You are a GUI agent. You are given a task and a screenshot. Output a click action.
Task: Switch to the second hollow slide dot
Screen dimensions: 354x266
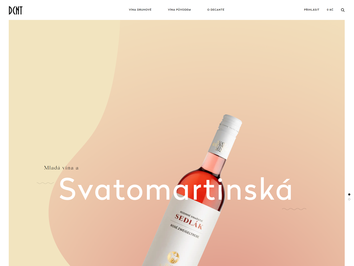pyautogui.click(x=349, y=199)
